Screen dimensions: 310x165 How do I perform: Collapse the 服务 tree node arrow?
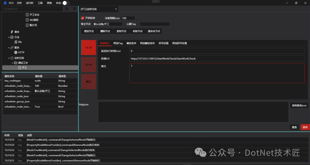(x=9, y=48)
